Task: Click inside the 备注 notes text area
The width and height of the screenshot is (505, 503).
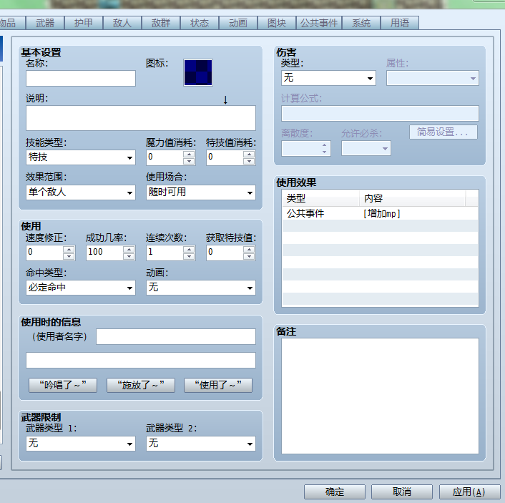Action: point(380,396)
